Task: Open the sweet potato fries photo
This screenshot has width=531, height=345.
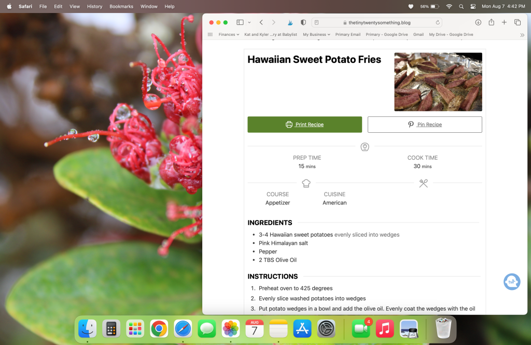Action: (x=438, y=81)
